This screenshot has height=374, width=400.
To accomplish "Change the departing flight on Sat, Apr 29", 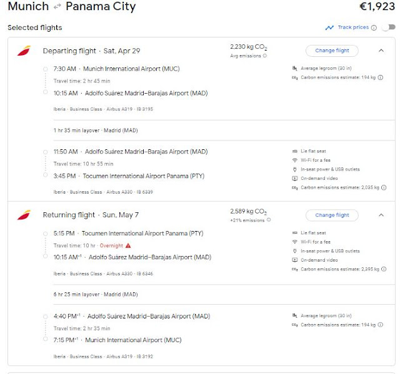I will 332,51.
